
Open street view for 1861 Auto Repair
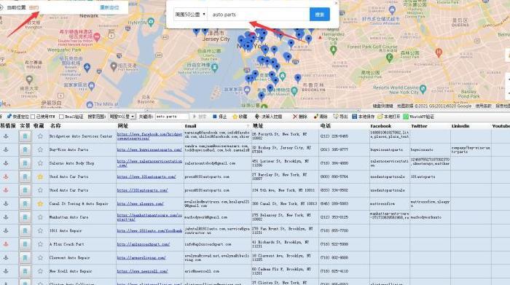pyautogui.click(x=25, y=230)
